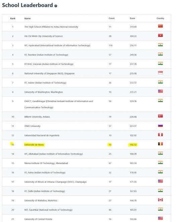Screen dimensions: 177x222
Task: Click the Name column header
Action: coord(27,18)
